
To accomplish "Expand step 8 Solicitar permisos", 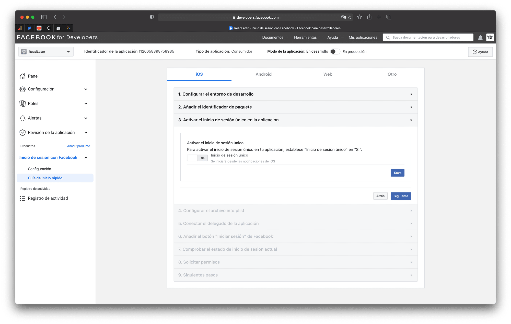I will pos(296,262).
